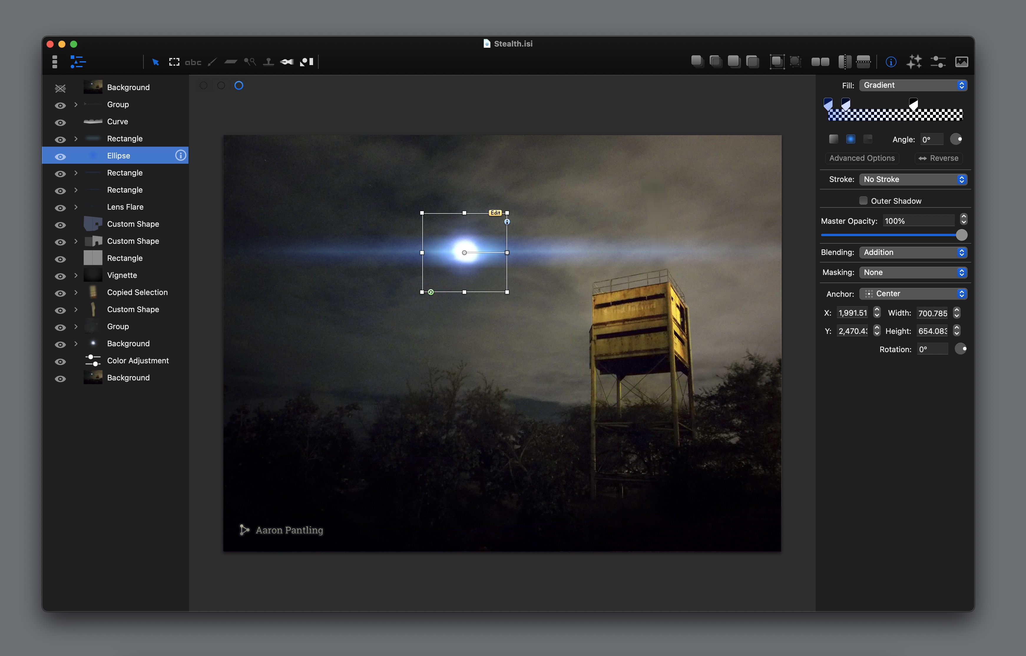The width and height of the screenshot is (1026, 656).
Task: Select the stamp tool icon
Action: 269,62
